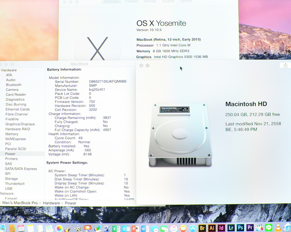This screenshot has width=291, height=232.
Task: Open Adobe Illustrator from the Dock
Action: [x=212, y=228]
